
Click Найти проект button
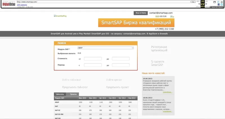[x=114, y=80]
